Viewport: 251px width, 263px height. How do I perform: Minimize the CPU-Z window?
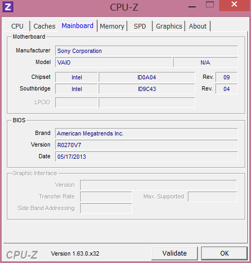(x=192, y=7)
